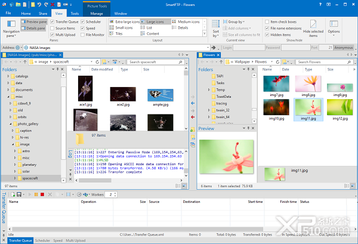Click search magnifier in Search spacecraft box

(180, 62)
